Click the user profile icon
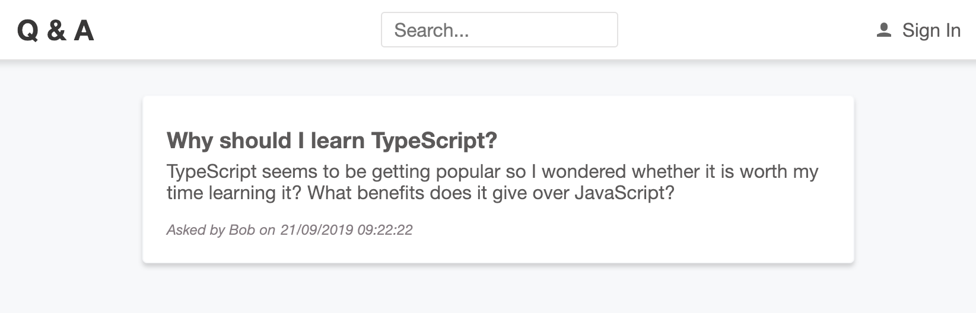Screen dimensions: 976x313 (883, 30)
